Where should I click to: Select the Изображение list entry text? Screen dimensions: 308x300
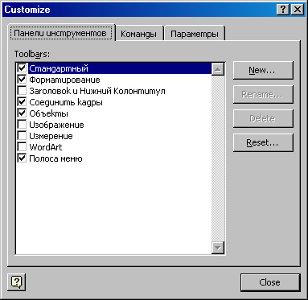tap(56, 125)
